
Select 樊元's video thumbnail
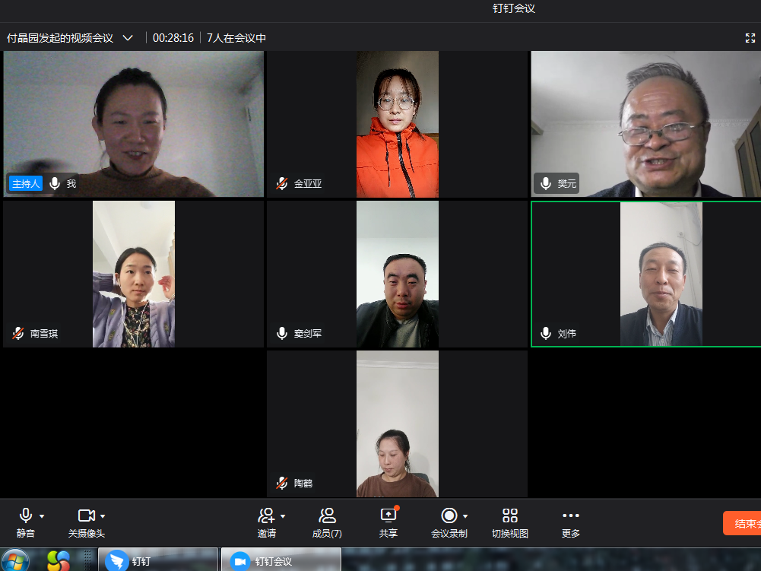click(x=645, y=124)
